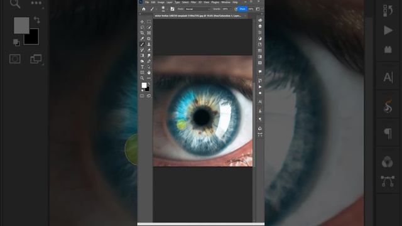
Task: Open the blending Mode dropdown showing Normal
Action: (x=198, y=9)
